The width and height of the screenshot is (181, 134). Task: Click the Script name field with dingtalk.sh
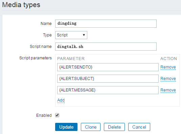[106, 47]
